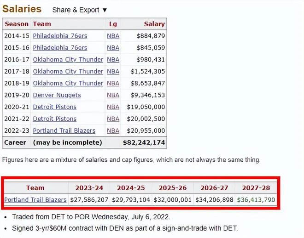Open Portland Trail Blazers link for 2022-23
Image resolution: width=304 pixels, height=238 pixels.
coord(64,130)
